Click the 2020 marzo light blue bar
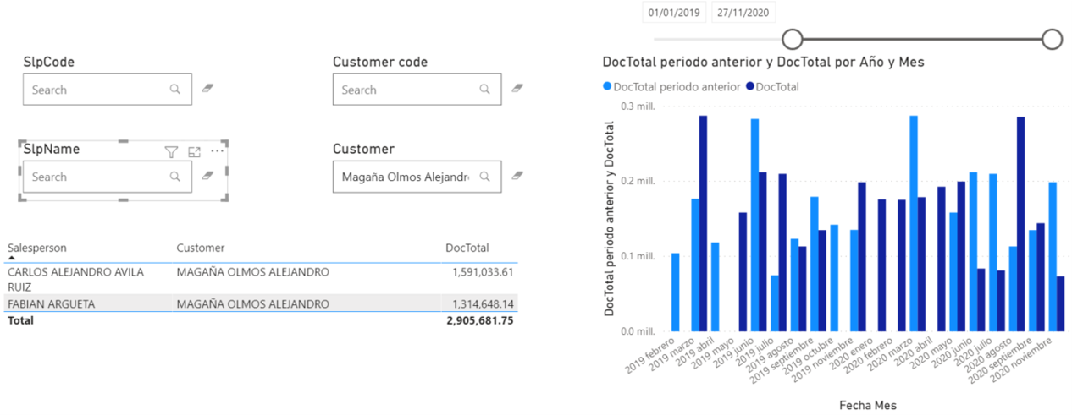1072x415 pixels. [914, 223]
